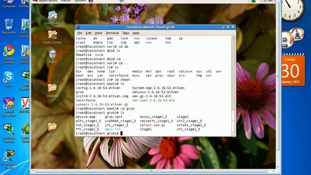Click menu.lst in terminal output

113,129
